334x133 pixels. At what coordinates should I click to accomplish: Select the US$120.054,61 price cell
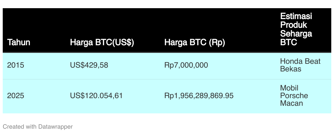click(x=96, y=96)
